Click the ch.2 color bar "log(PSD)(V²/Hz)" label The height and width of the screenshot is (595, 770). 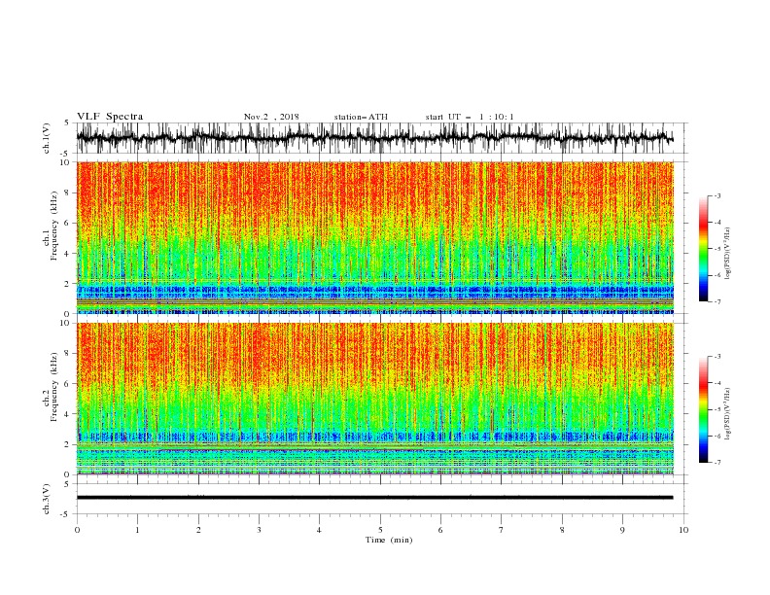tap(727, 414)
